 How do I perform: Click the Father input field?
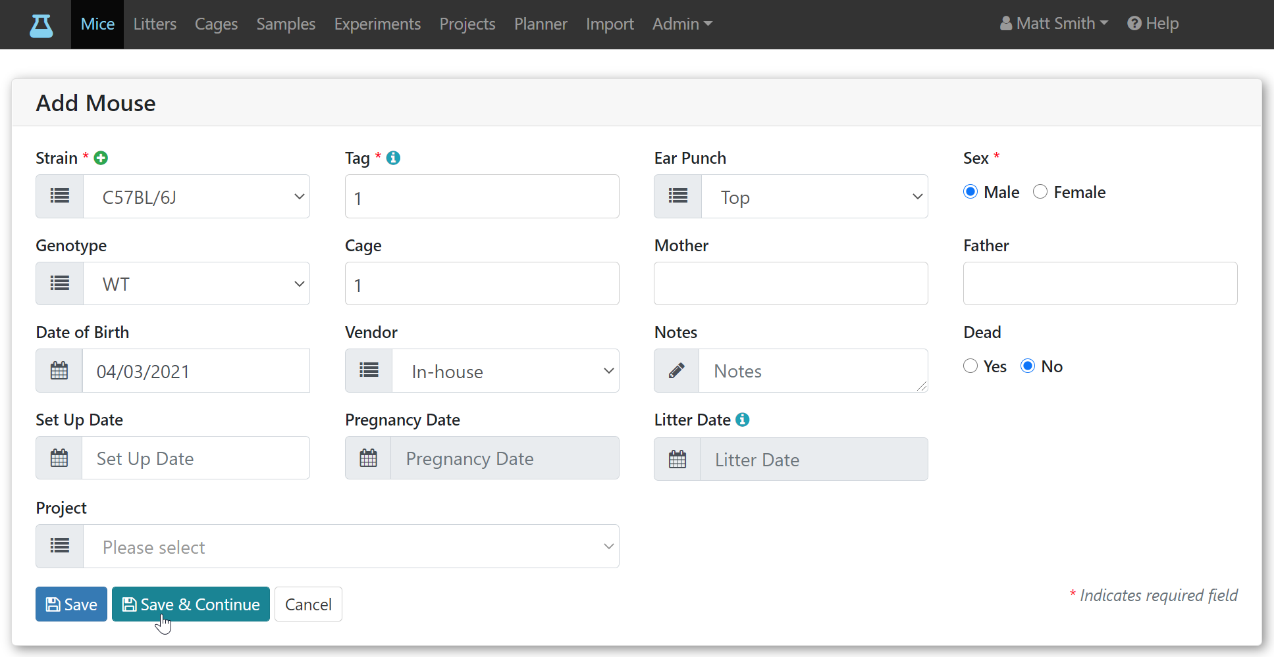(1100, 283)
